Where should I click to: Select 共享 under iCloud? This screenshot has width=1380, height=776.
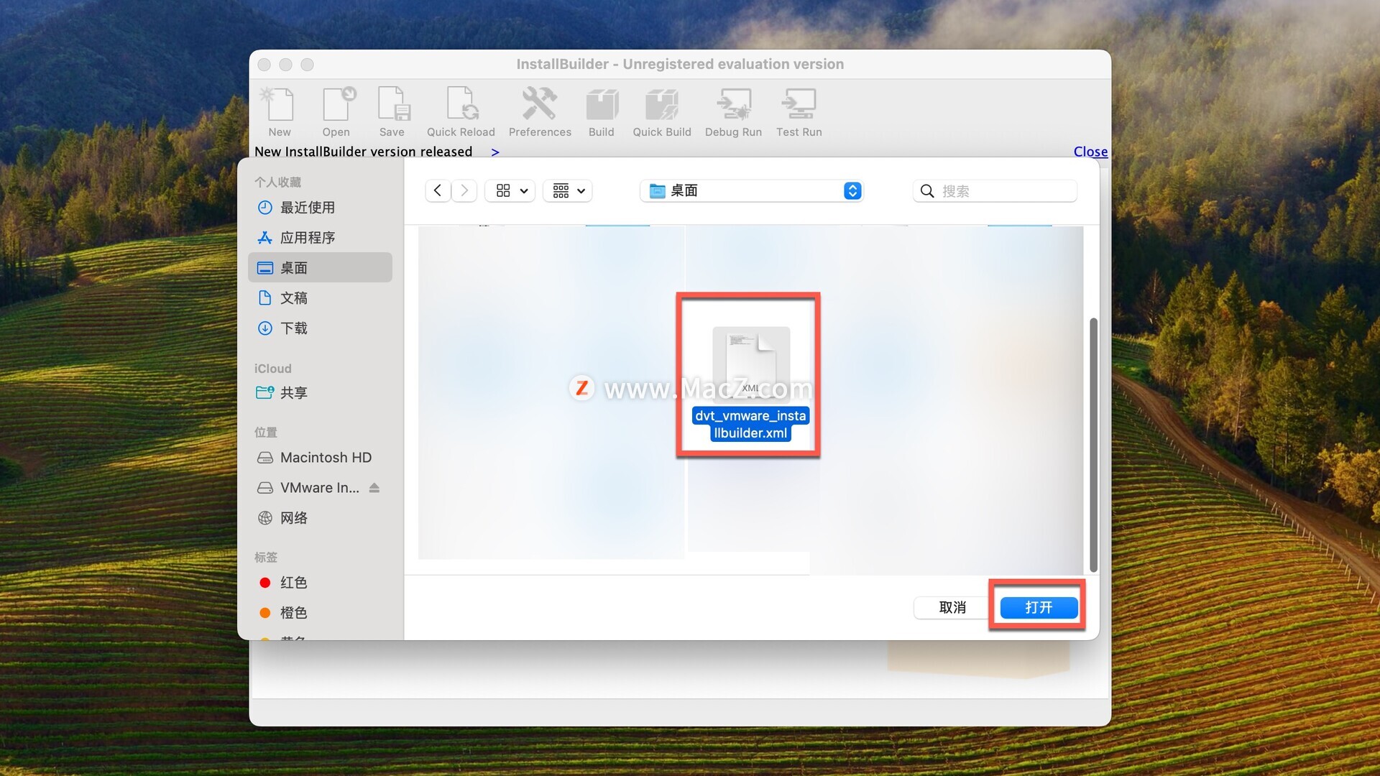320,393
